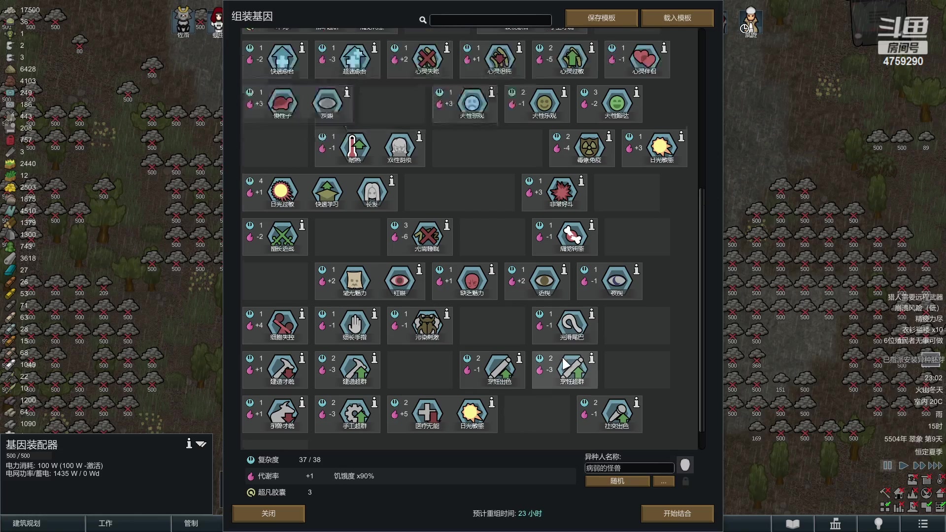Select the 心灵失聪 gene icon
The image size is (946, 532).
tap(427, 58)
